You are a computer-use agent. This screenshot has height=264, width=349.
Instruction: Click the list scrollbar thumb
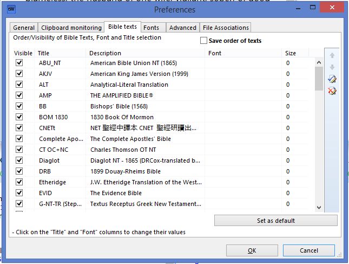[x=319, y=79]
